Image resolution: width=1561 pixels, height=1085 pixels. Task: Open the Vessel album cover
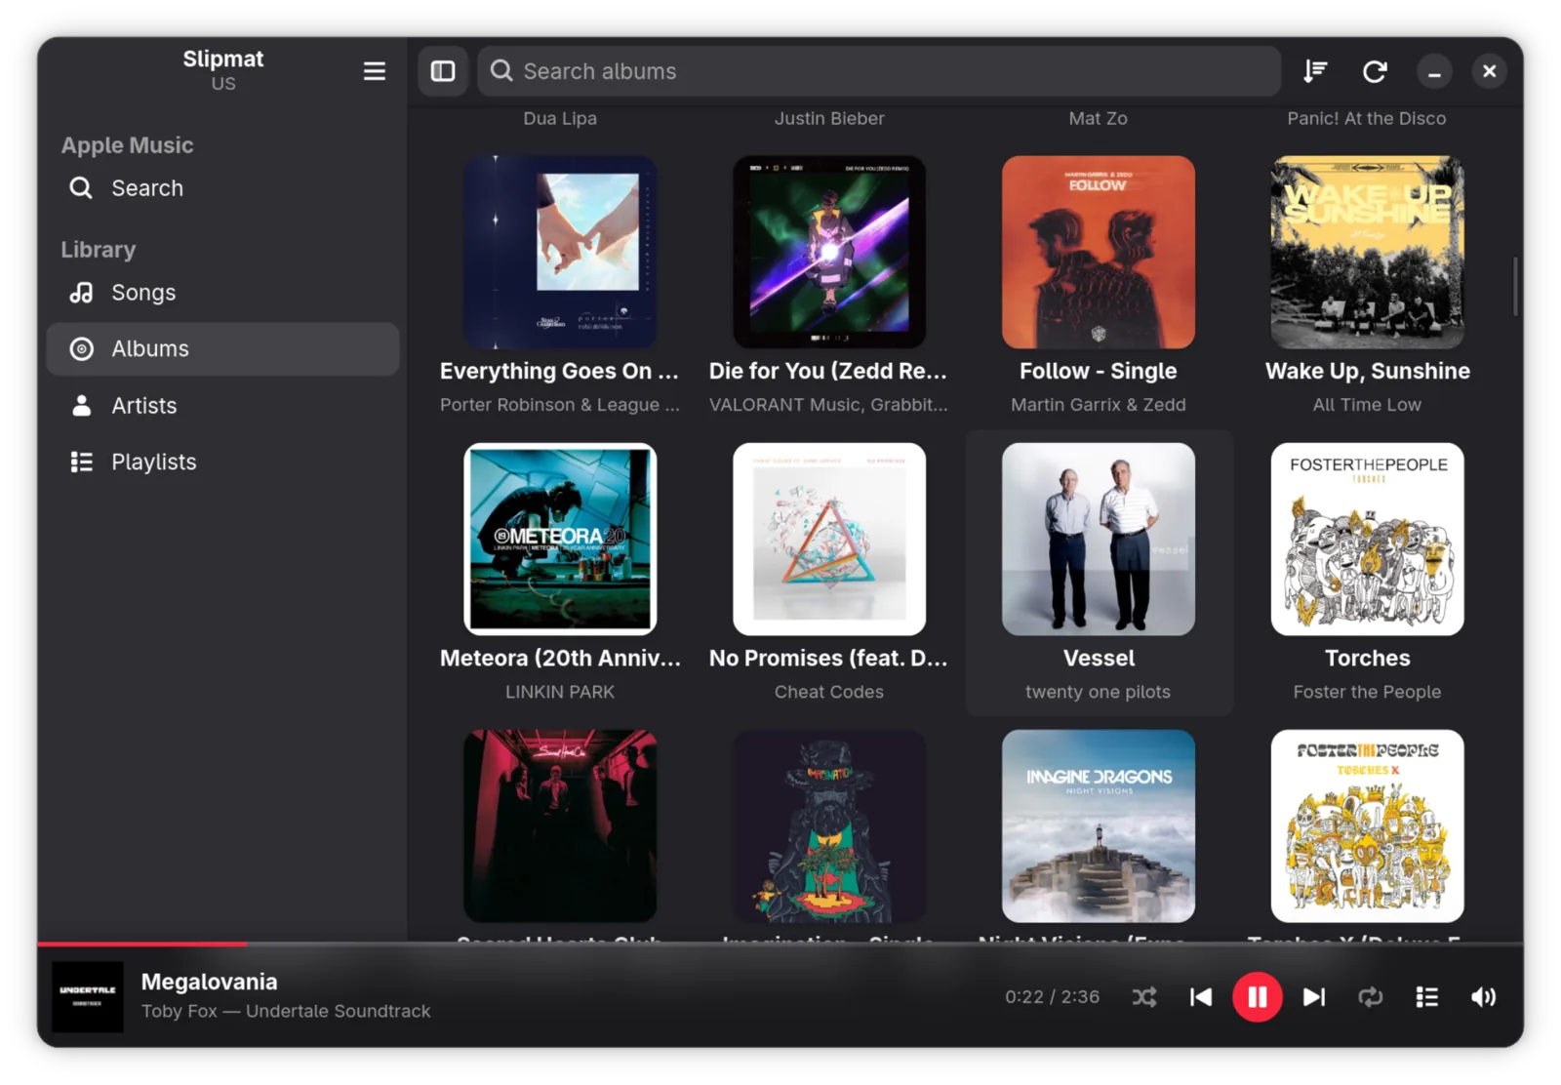pyautogui.click(x=1099, y=540)
